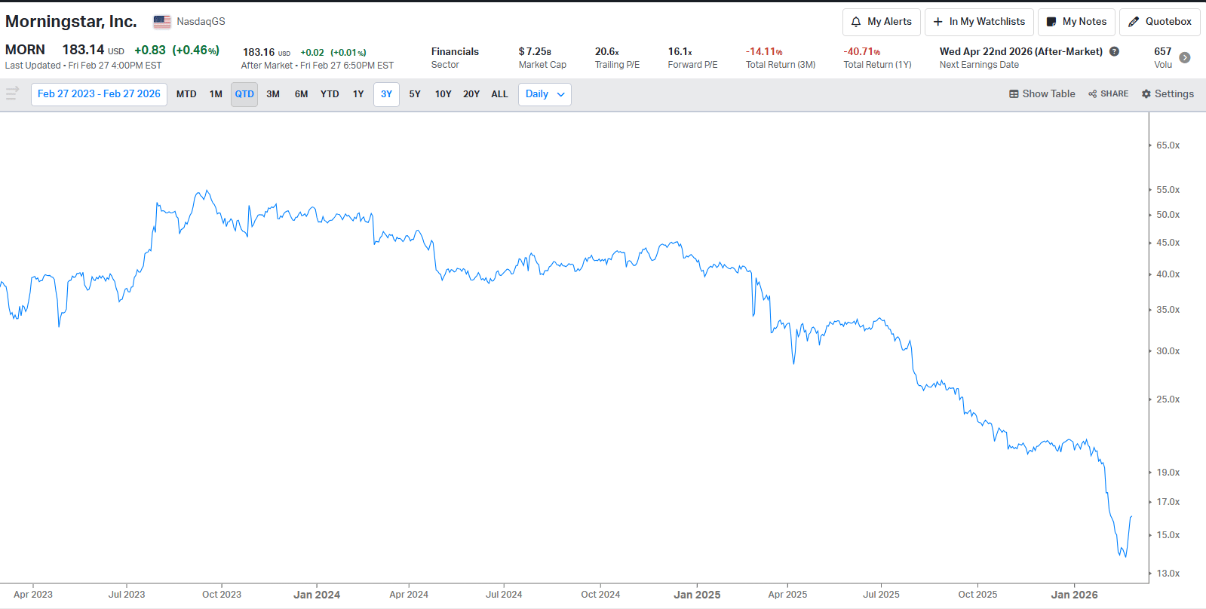Click the Oct 2025 x-axis label
Viewport: 1206px width, 609px height.
[x=977, y=595]
